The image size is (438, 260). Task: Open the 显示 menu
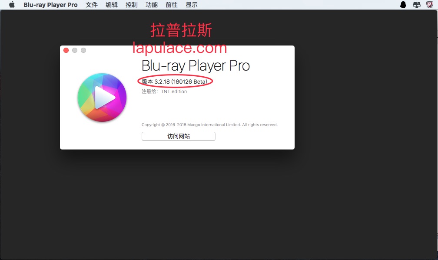point(191,5)
